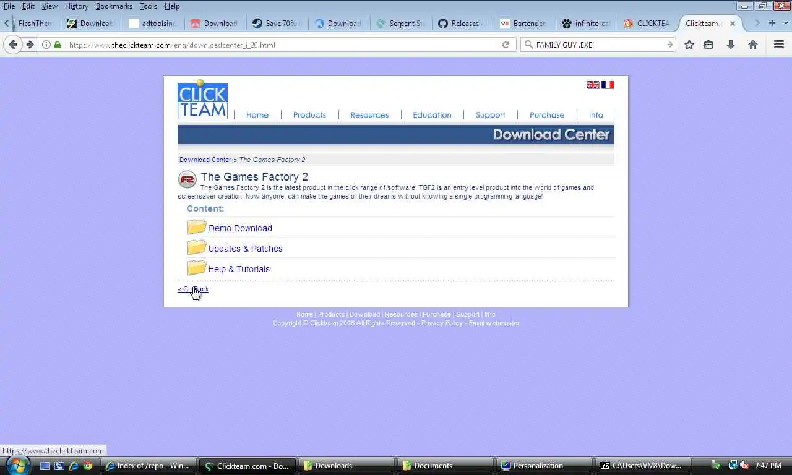Screen dimensions: 792x475
Task: Open Support in the top site navigation
Action: pos(490,115)
